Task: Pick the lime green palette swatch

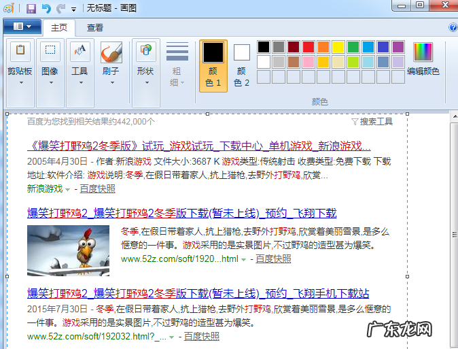Action: (x=353, y=62)
